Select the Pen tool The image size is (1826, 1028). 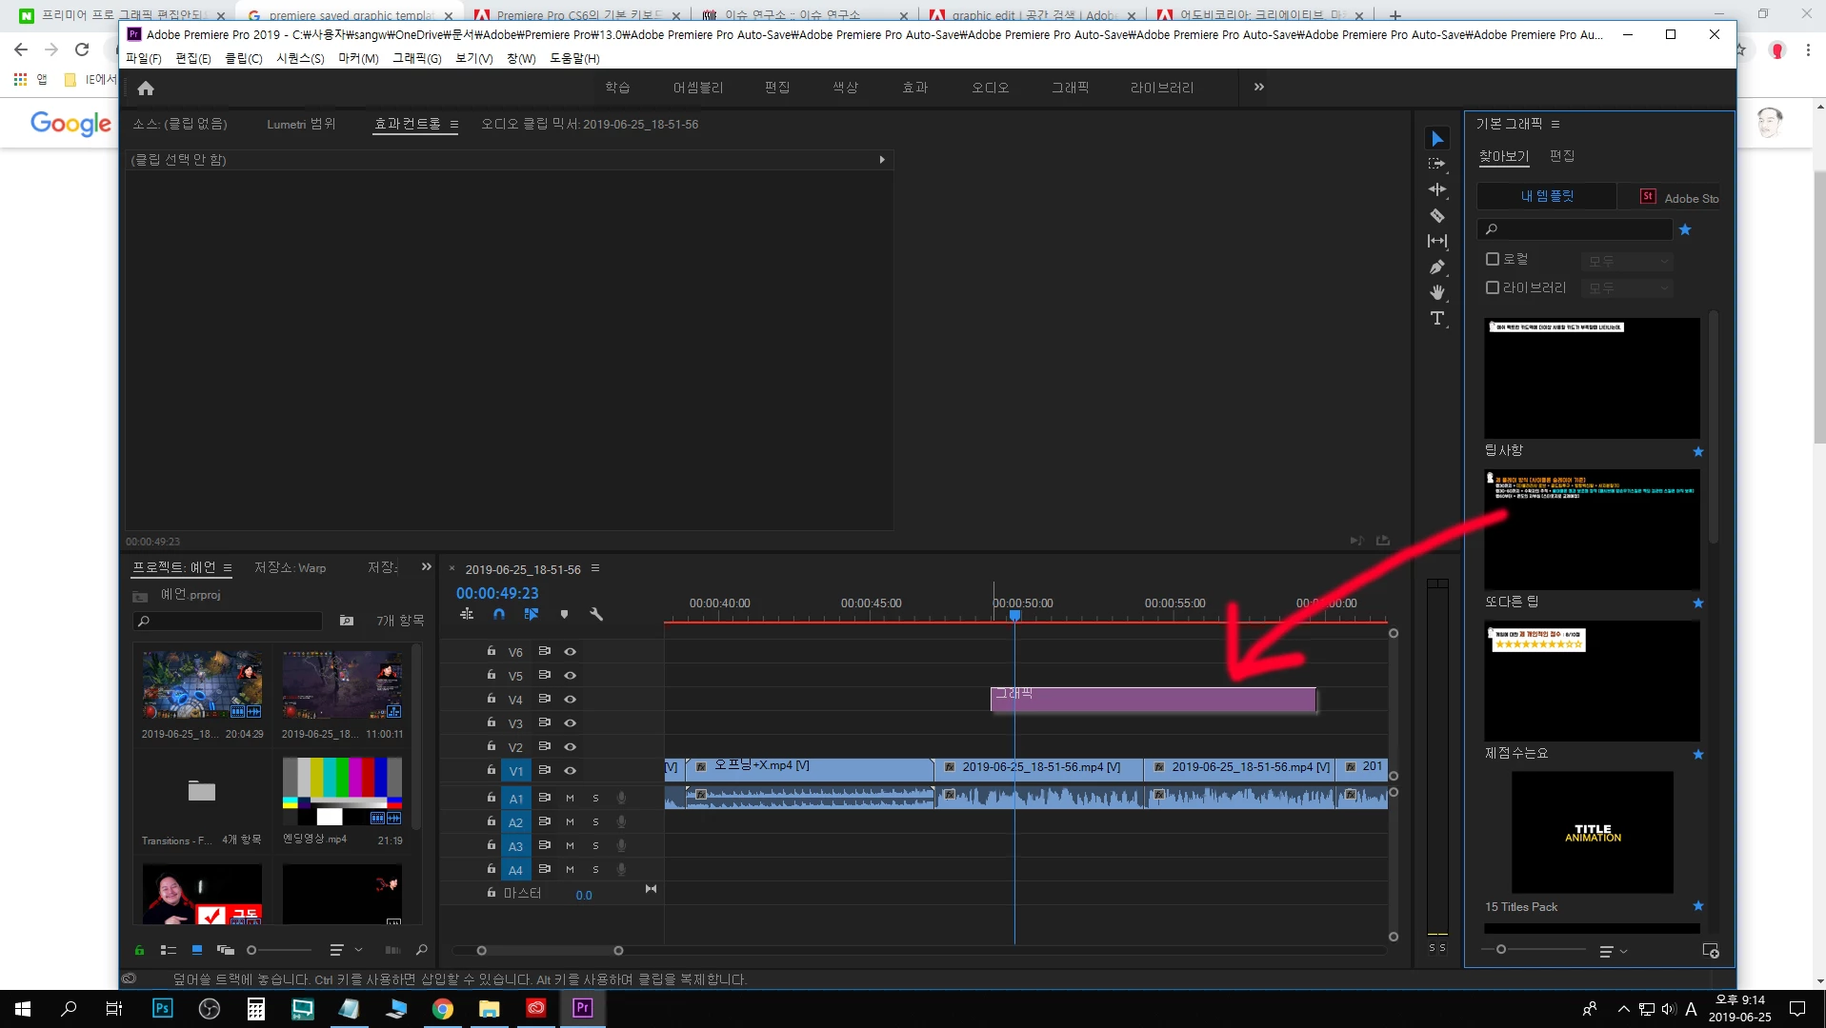[x=1437, y=267]
